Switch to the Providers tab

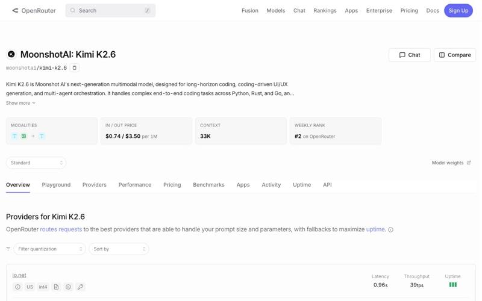(x=95, y=185)
